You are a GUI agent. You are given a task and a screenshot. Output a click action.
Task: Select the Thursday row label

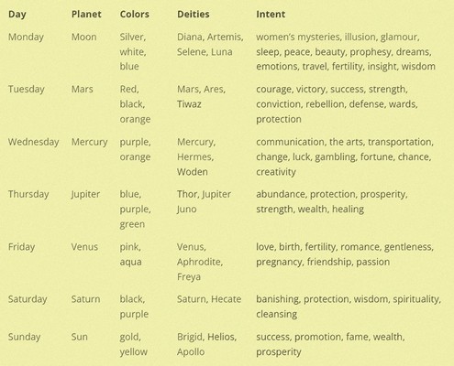tap(28, 194)
